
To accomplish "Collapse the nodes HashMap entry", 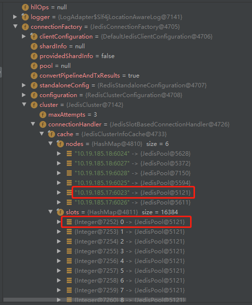I will pos(50,143).
